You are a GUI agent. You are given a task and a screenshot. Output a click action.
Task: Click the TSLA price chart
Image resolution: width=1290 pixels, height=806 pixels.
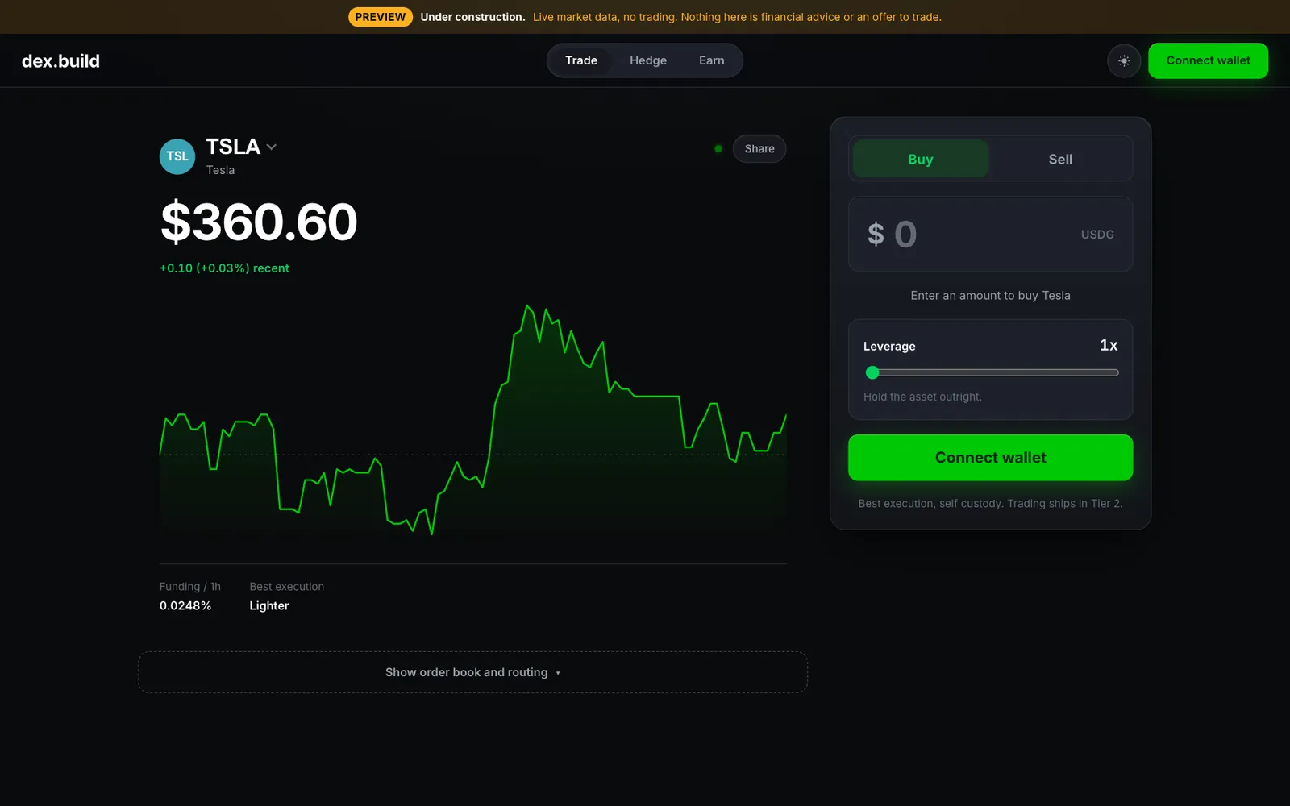[x=472, y=419]
